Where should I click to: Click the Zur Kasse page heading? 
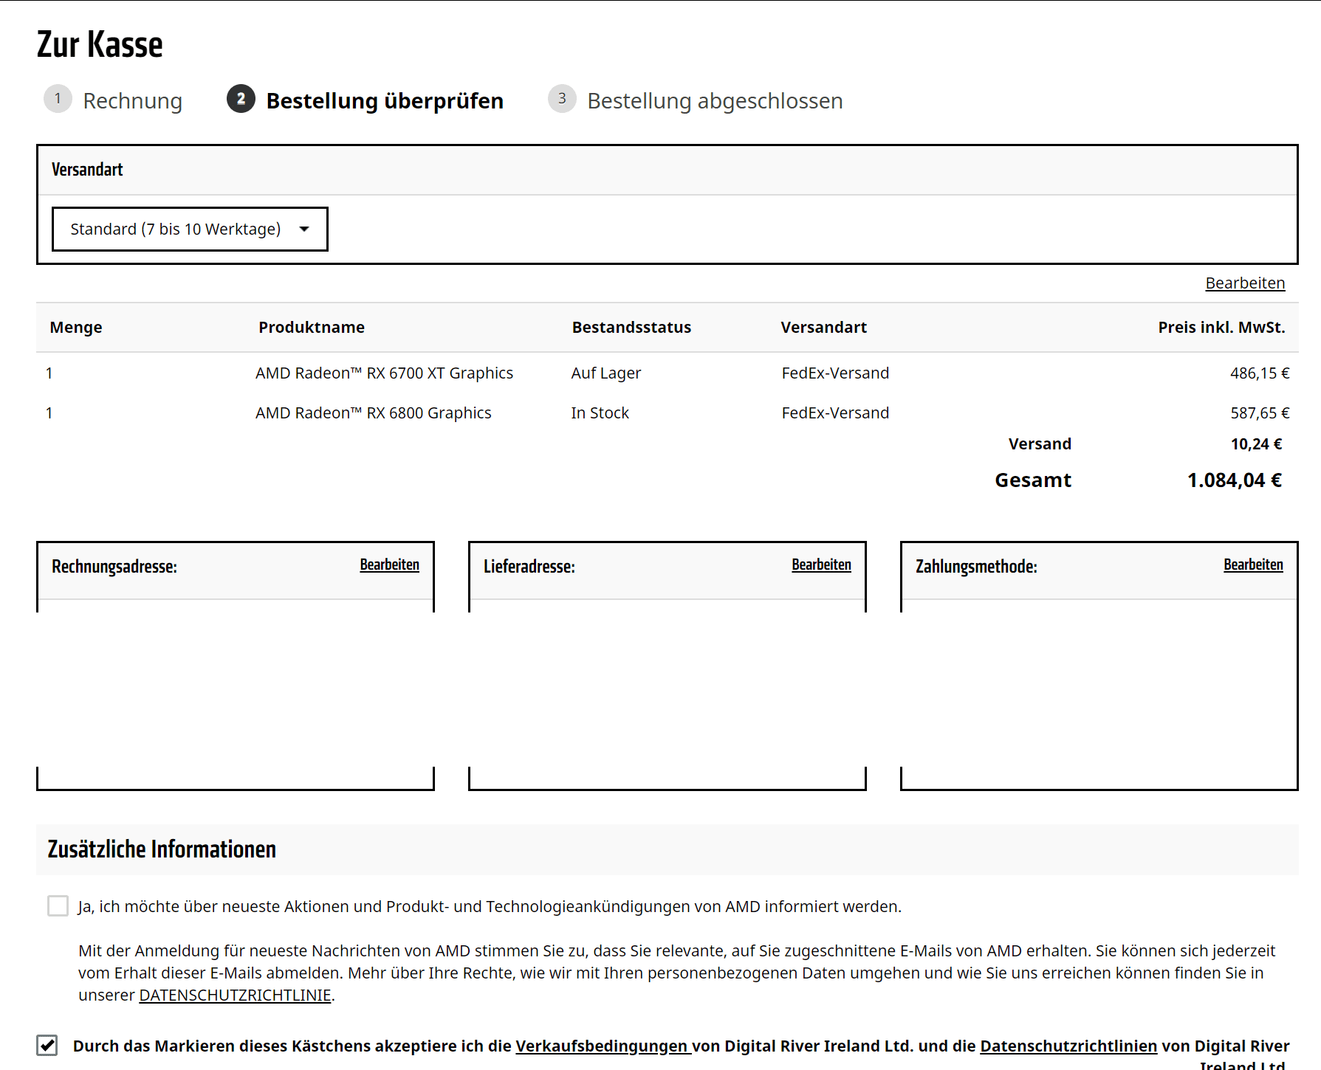point(100,44)
